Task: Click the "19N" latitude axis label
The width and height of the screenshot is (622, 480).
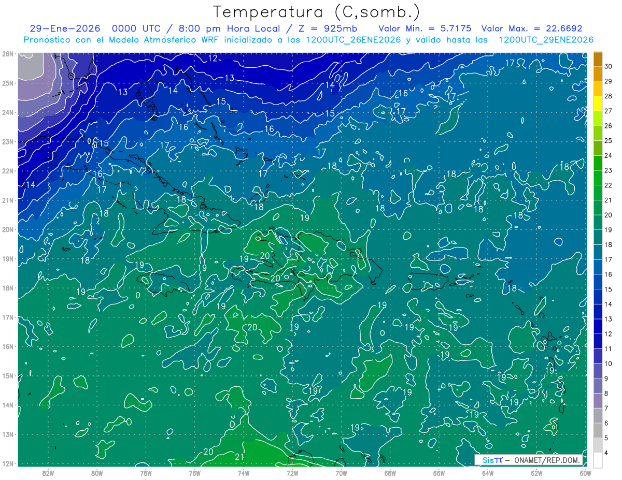Action: 7,258
